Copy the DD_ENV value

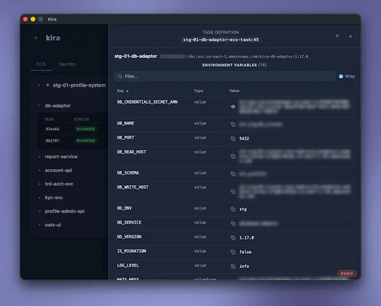pyautogui.click(x=233, y=209)
